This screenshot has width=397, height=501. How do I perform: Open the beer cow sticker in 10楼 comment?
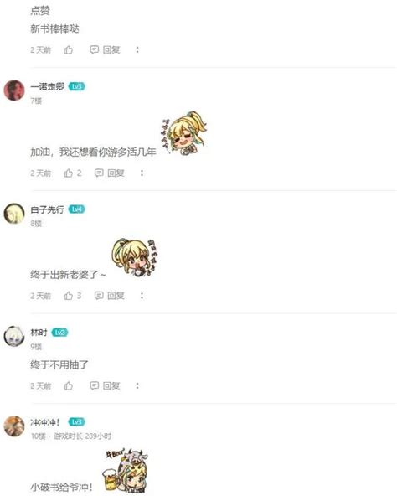tap(125, 470)
